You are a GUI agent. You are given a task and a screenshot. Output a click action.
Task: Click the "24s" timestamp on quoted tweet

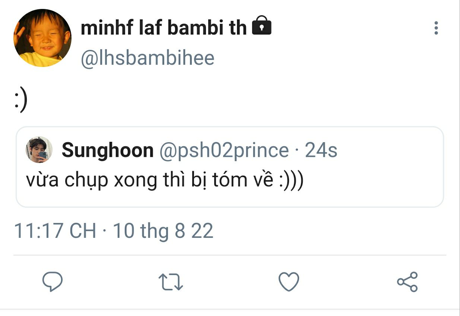tap(321, 150)
